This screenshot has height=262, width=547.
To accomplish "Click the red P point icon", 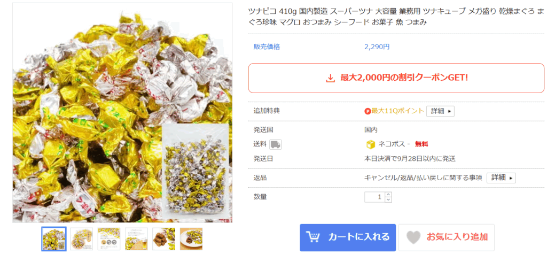I will [x=368, y=111].
